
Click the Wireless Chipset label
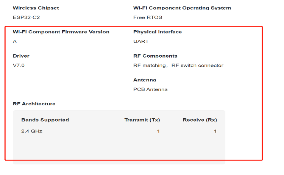(x=36, y=8)
